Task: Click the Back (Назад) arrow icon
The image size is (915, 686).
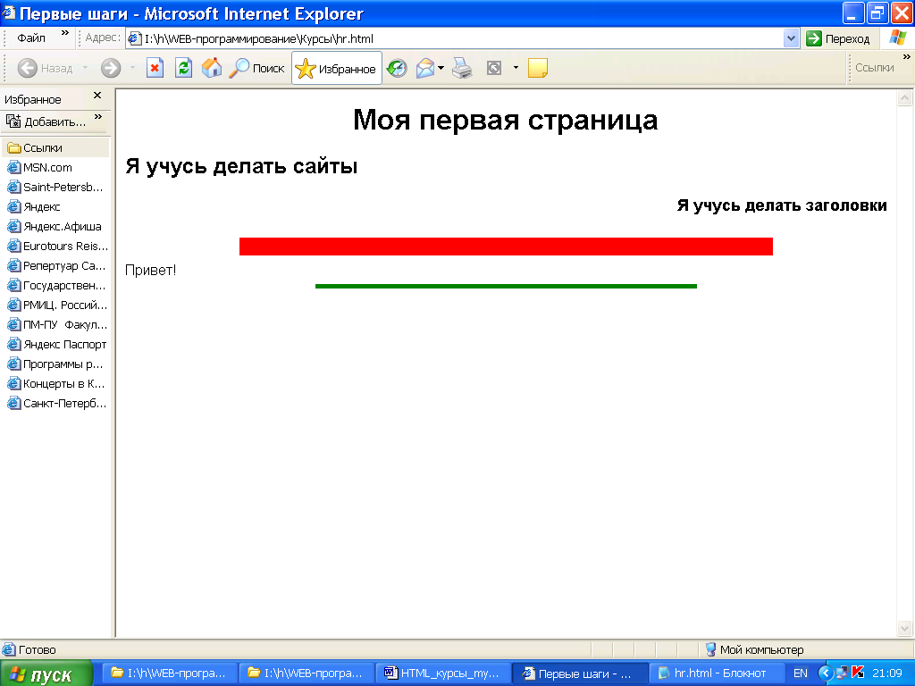Action: point(28,68)
